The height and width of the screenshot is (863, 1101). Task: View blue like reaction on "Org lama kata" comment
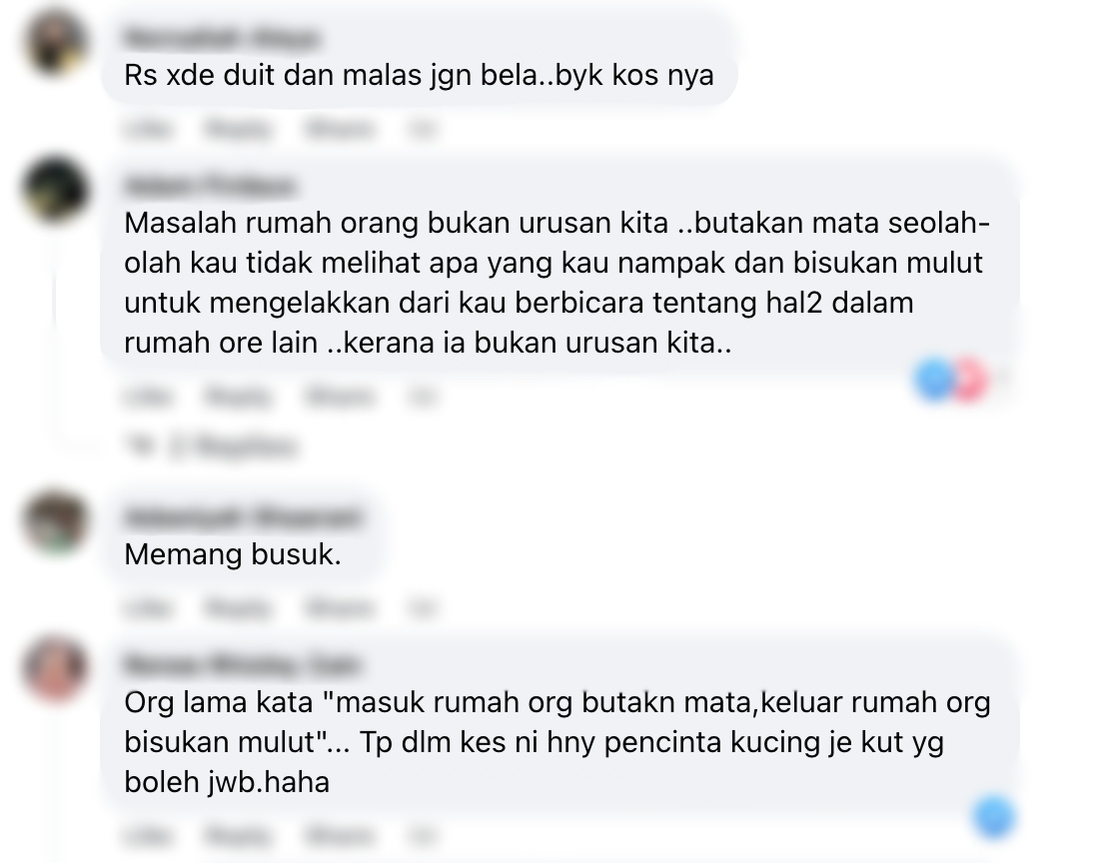(993, 817)
